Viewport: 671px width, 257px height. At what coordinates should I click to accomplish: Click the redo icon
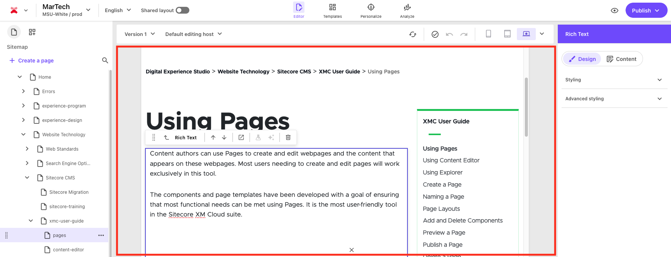coord(464,34)
